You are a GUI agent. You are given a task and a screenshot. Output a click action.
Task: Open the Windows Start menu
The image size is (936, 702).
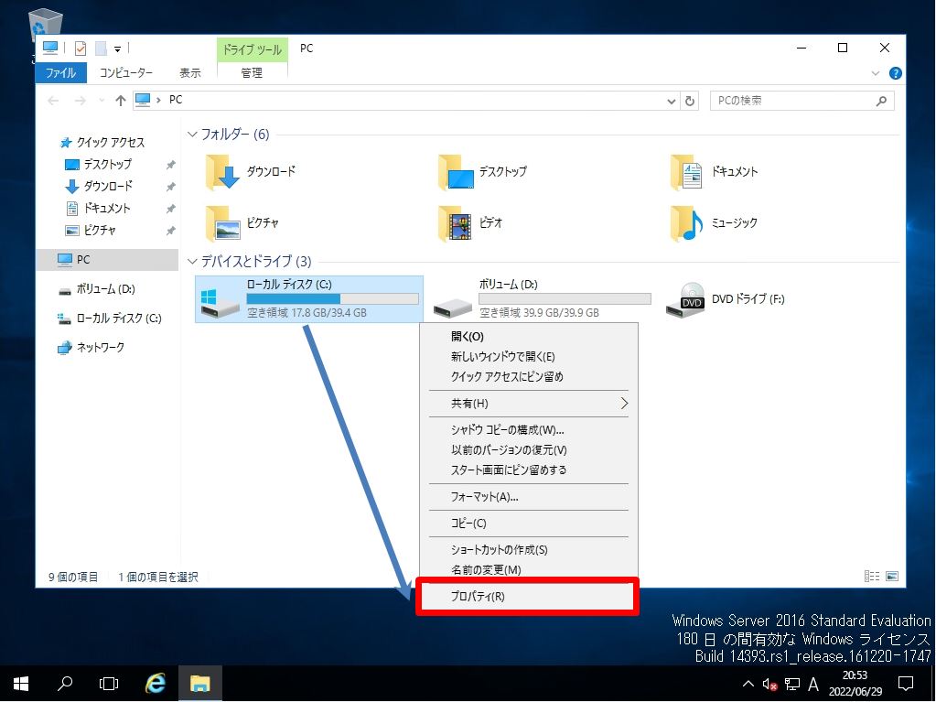tap(21, 684)
